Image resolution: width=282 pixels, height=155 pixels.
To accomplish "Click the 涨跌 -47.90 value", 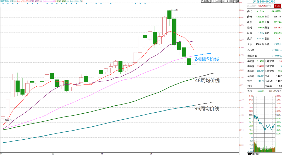I will pyautogui.click(x=261, y=22).
